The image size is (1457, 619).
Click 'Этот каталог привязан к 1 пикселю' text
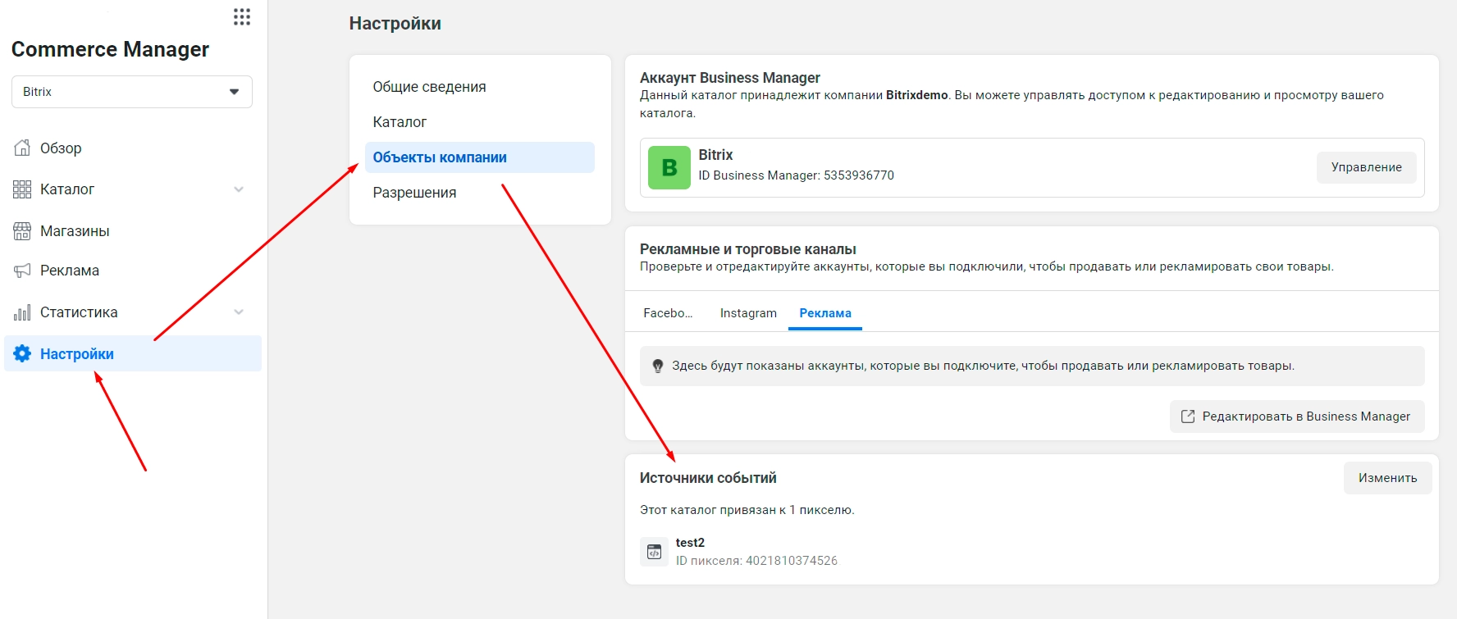pos(747,510)
